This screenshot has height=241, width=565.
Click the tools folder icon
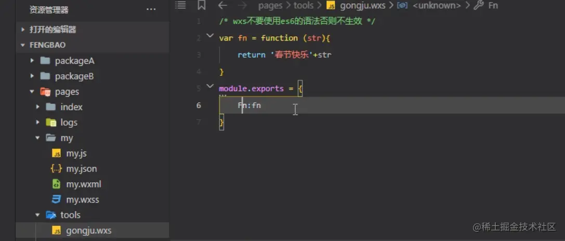point(51,215)
